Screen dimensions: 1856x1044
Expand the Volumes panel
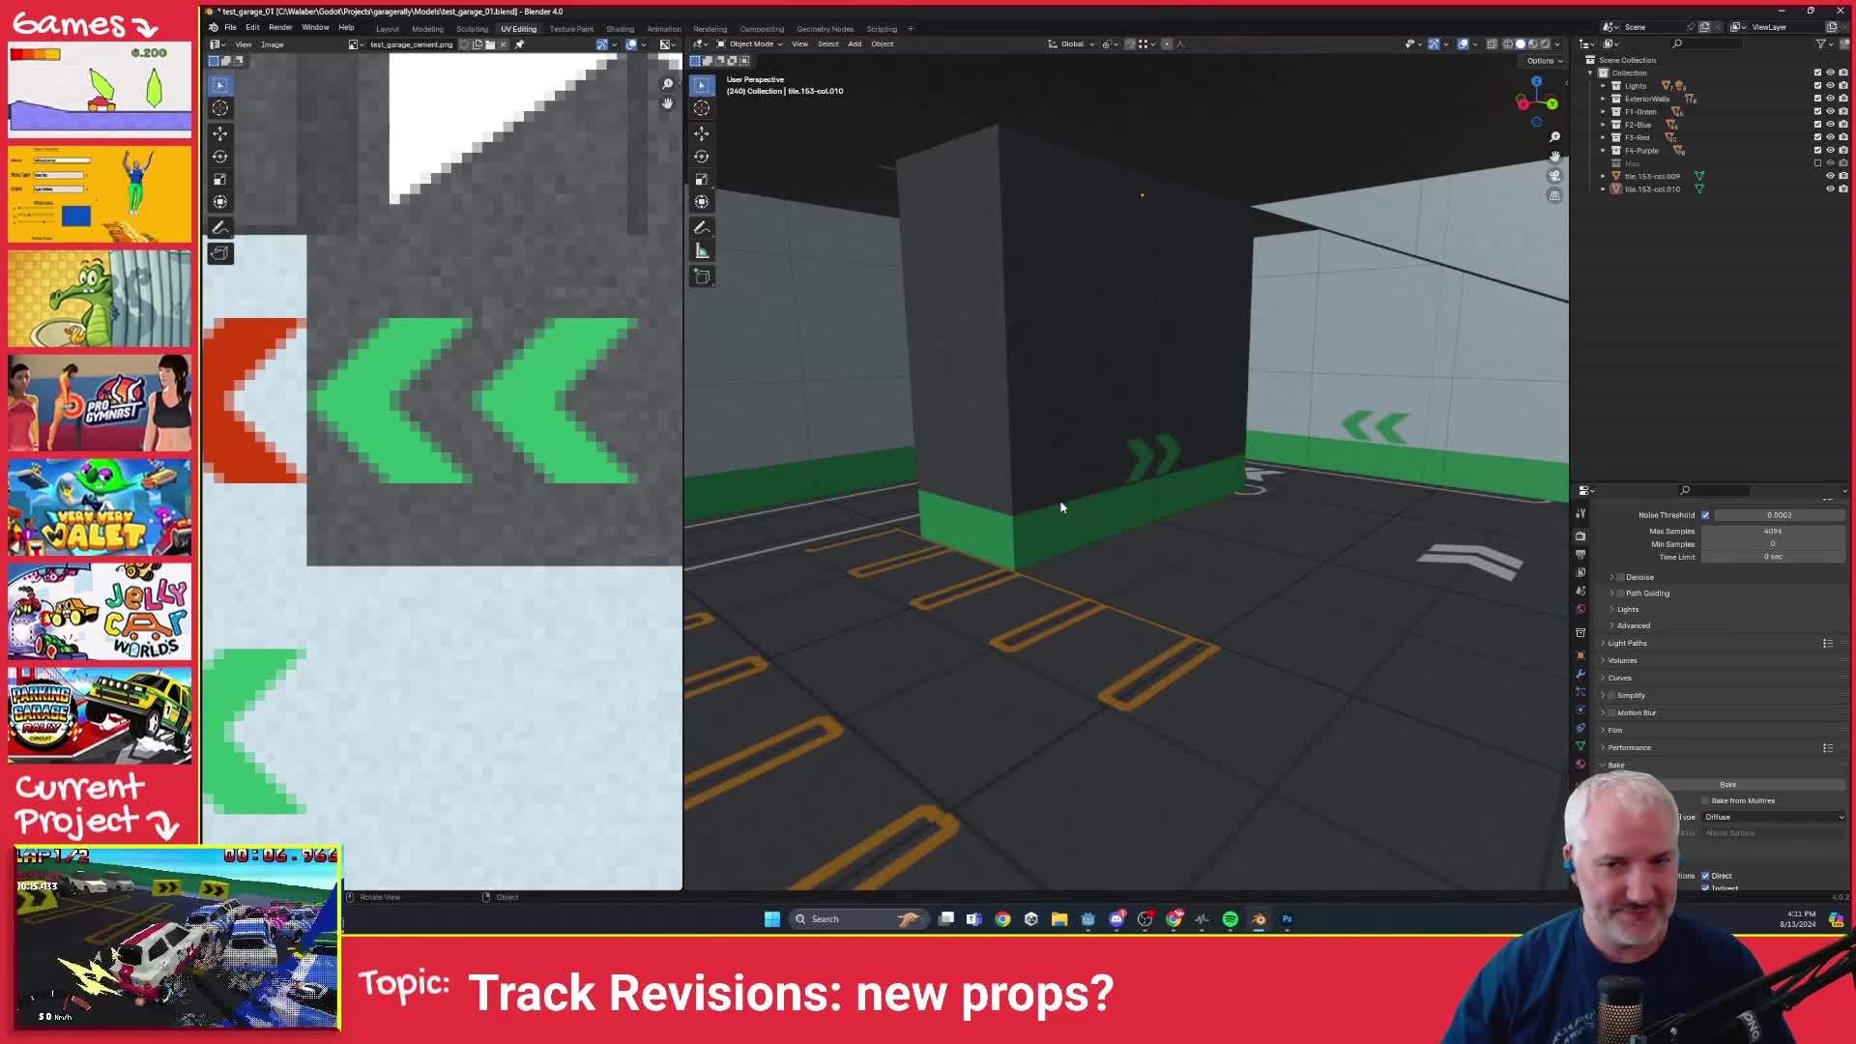(x=1622, y=661)
